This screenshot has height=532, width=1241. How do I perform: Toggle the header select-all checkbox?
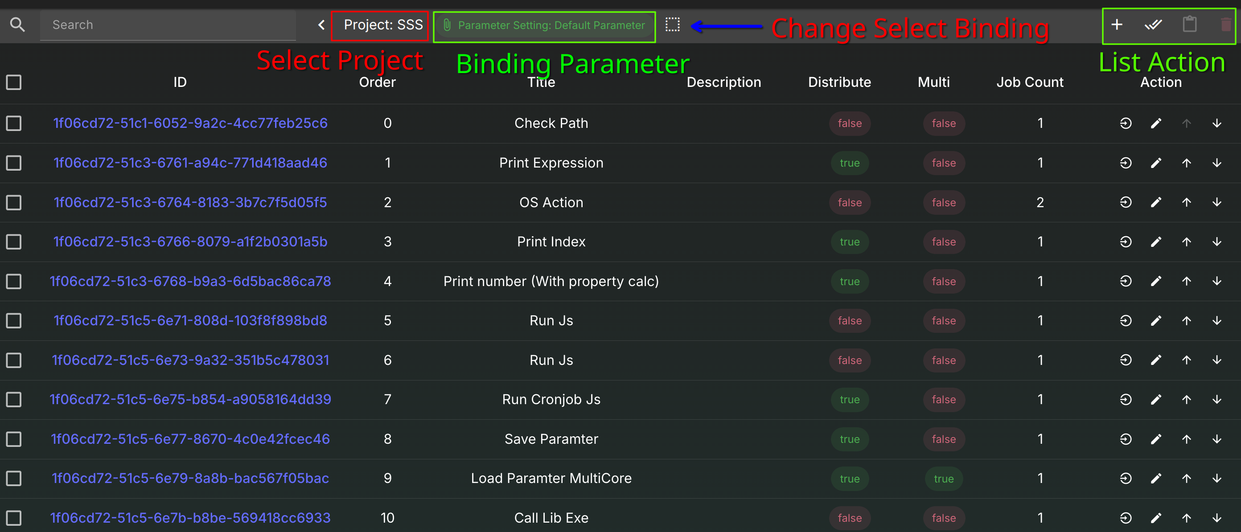14,82
